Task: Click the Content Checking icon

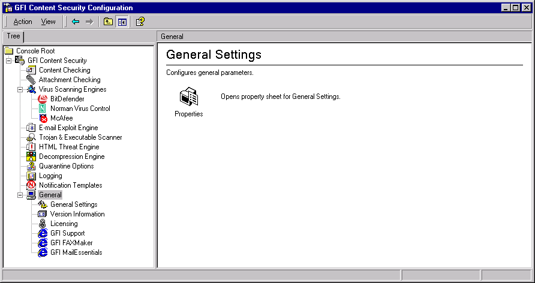Action: tap(31, 70)
